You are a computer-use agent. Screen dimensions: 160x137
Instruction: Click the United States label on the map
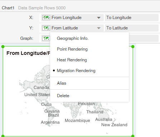tap(37, 95)
